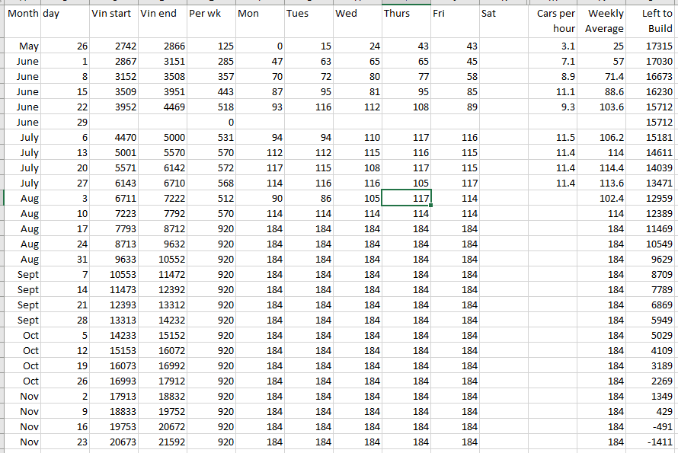This screenshot has height=453, width=678.
Task: Click the Per wk zero in June 29 row
Action: coord(210,123)
